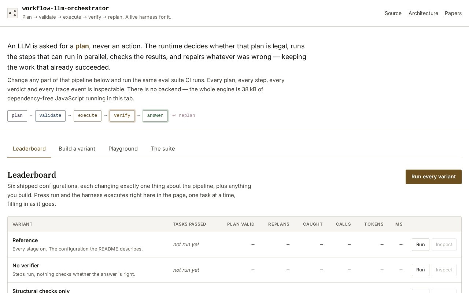Click the PLAN VALID column header

(x=241, y=224)
